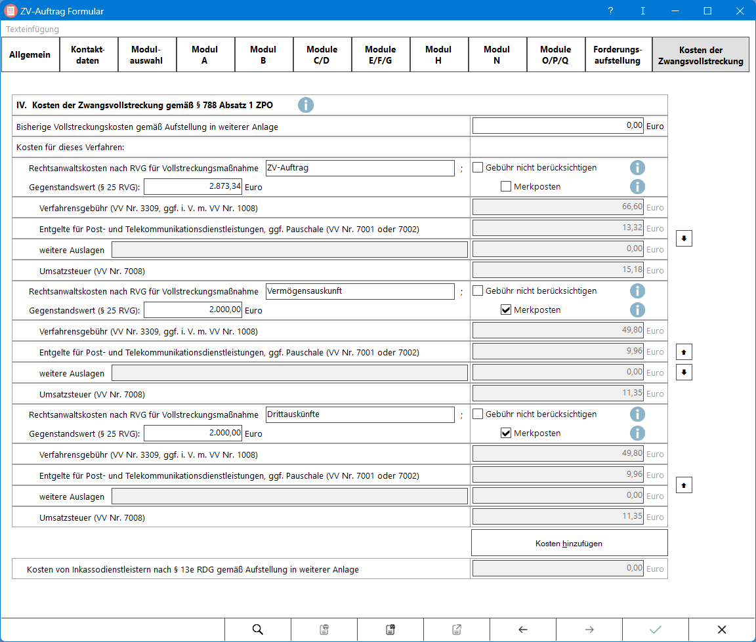Go back with the left arrow button
756x642 pixels.
click(522, 630)
